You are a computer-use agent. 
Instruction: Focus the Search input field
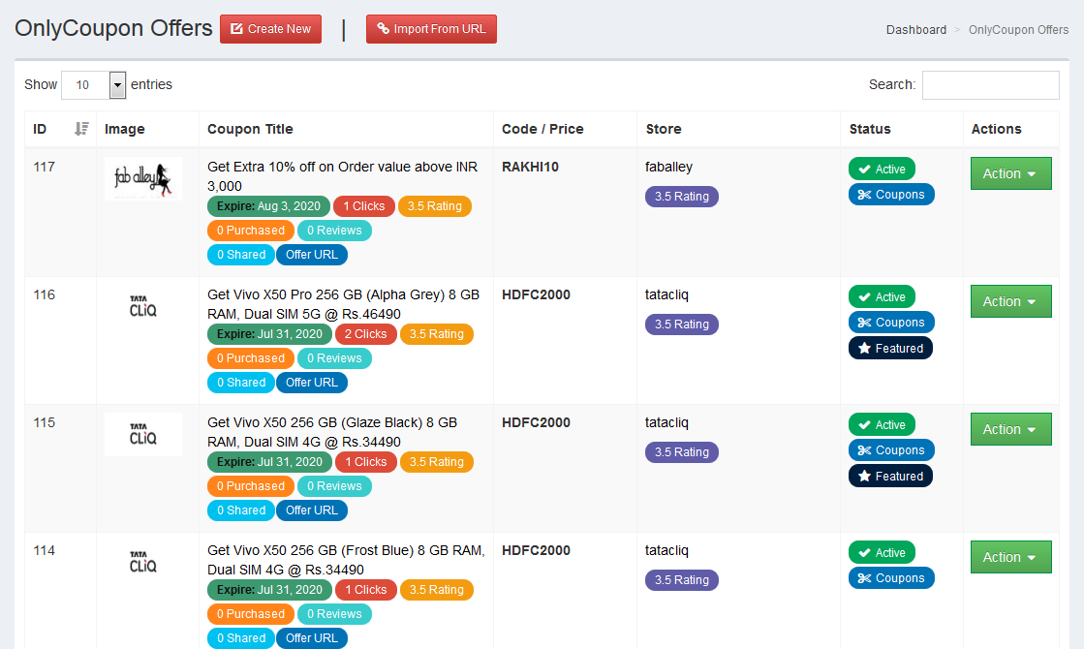click(991, 85)
